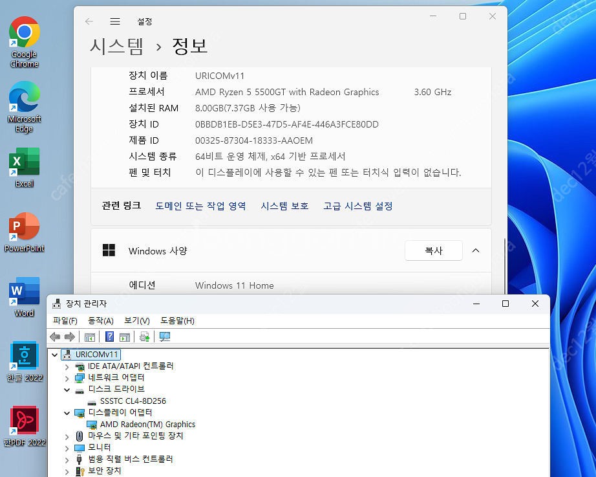Click the 시스템 보호 link
Image resolution: width=596 pixels, height=477 pixels.
[x=284, y=206]
